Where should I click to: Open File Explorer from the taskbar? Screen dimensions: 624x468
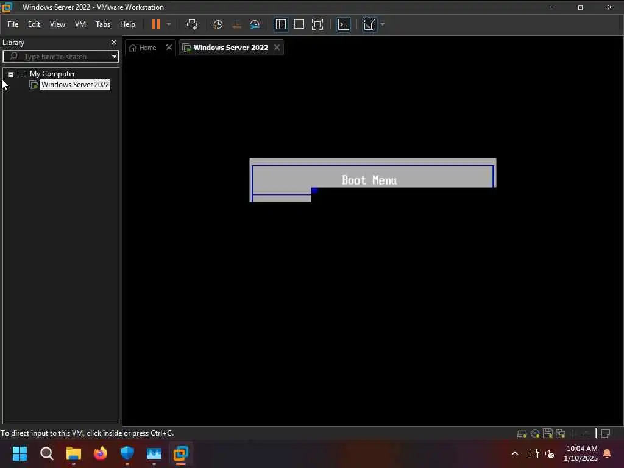click(x=74, y=453)
